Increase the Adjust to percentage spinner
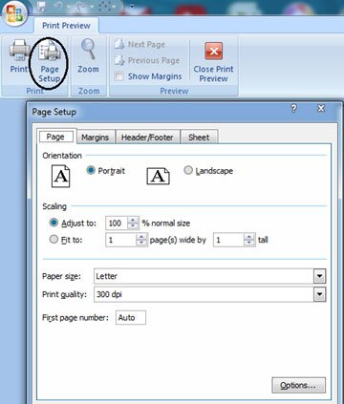The image size is (344, 404). tap(133, 220)
